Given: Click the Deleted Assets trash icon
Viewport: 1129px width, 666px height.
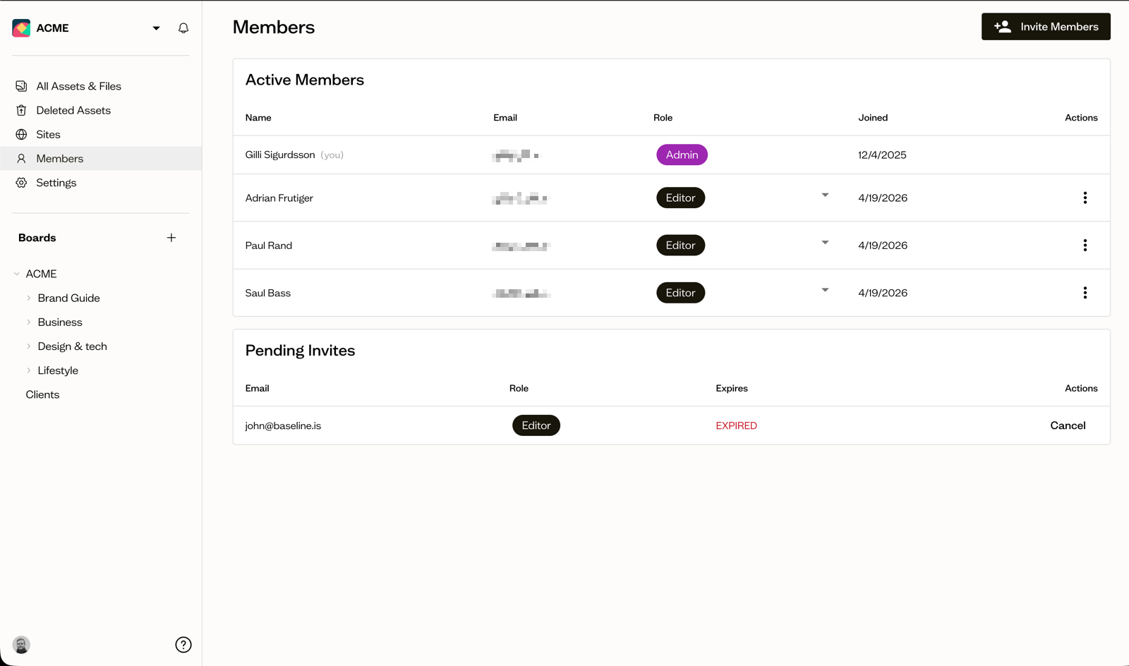Looking at the screenshot, I should click(x=21, y=110).
